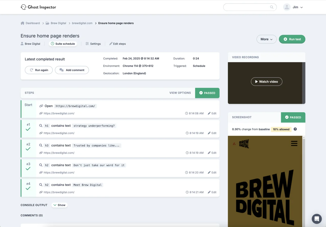
Task: Focus the top search field
Action: click(x=250, y=7)
